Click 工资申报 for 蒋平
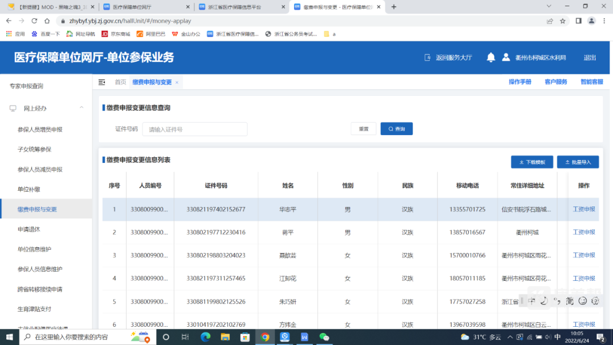613x345 pixels. pyautogui.click(x=583, y=232)
